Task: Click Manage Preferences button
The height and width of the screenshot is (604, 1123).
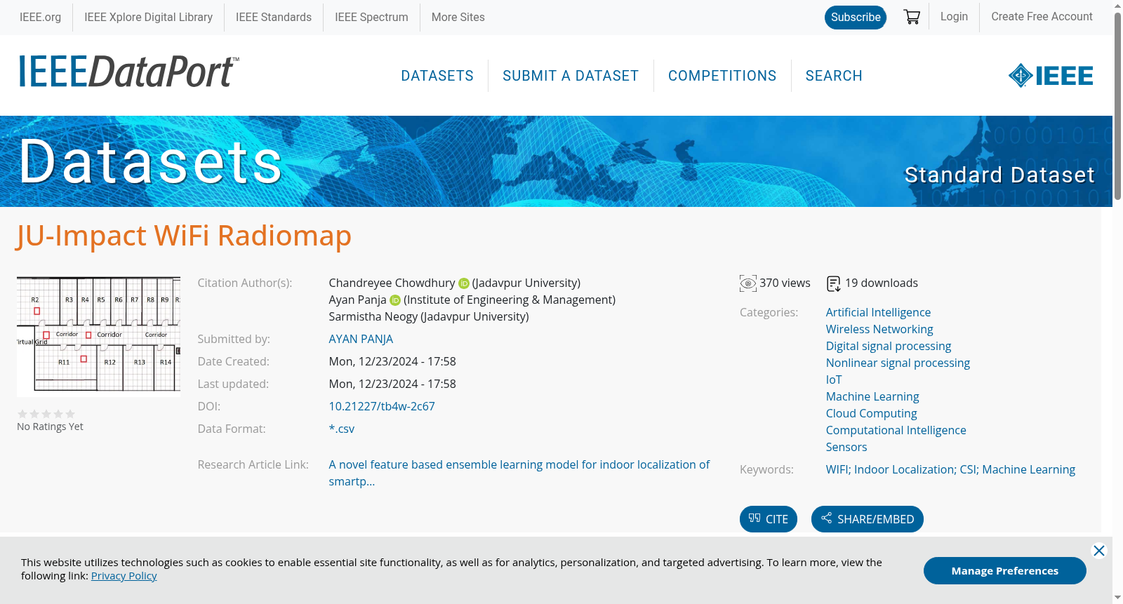Action: pyautogui.click(x=1005, y=571)
